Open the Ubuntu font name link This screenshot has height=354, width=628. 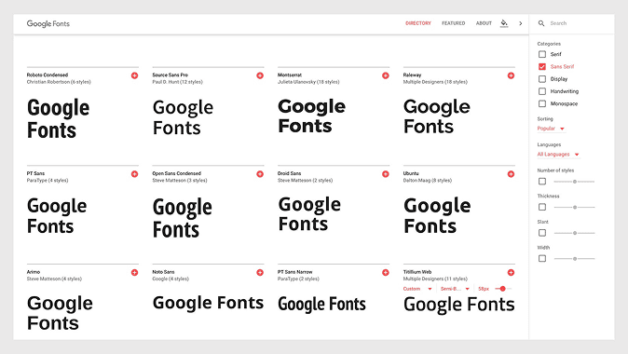[x=411, y=173]
